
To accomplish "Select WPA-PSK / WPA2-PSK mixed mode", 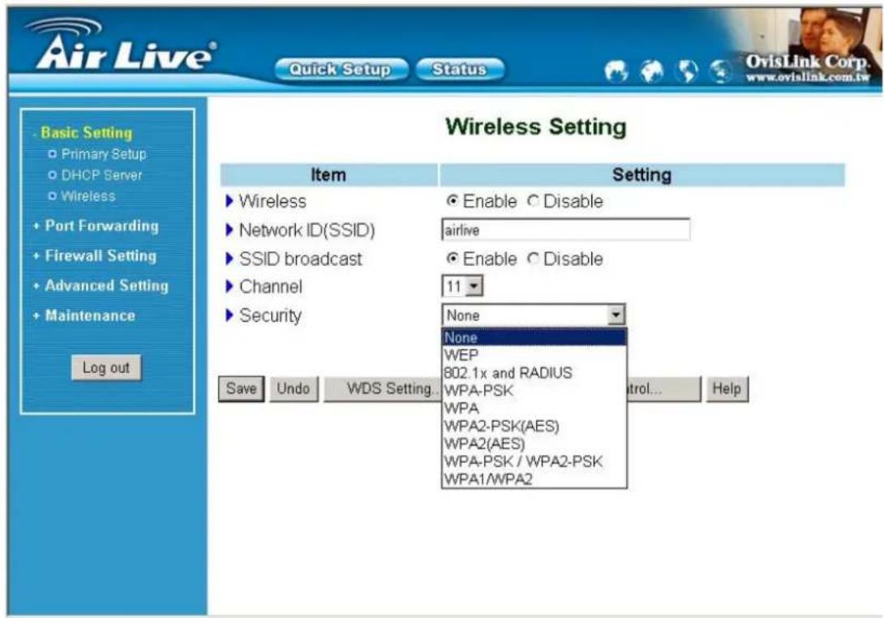I will 534,461.
